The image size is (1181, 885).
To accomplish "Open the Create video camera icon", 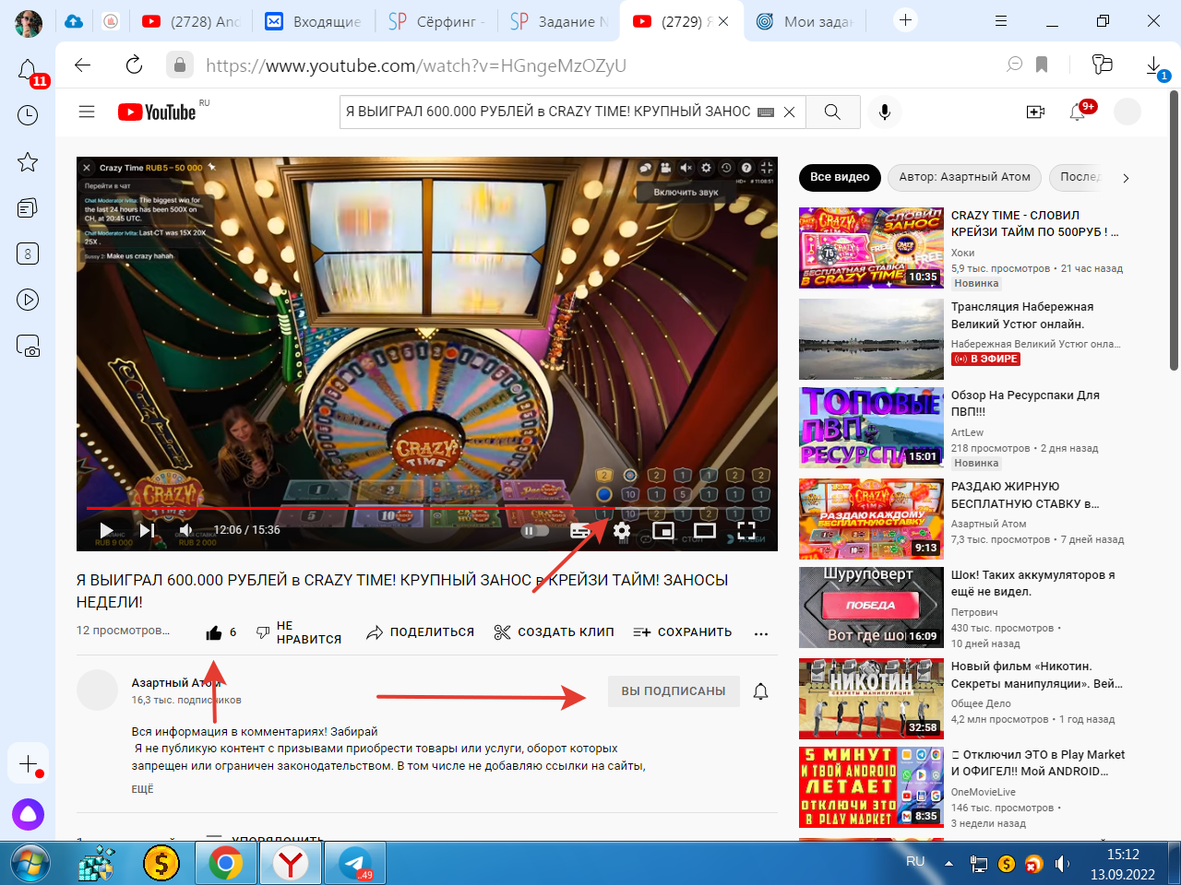I will pos(1035,112).
